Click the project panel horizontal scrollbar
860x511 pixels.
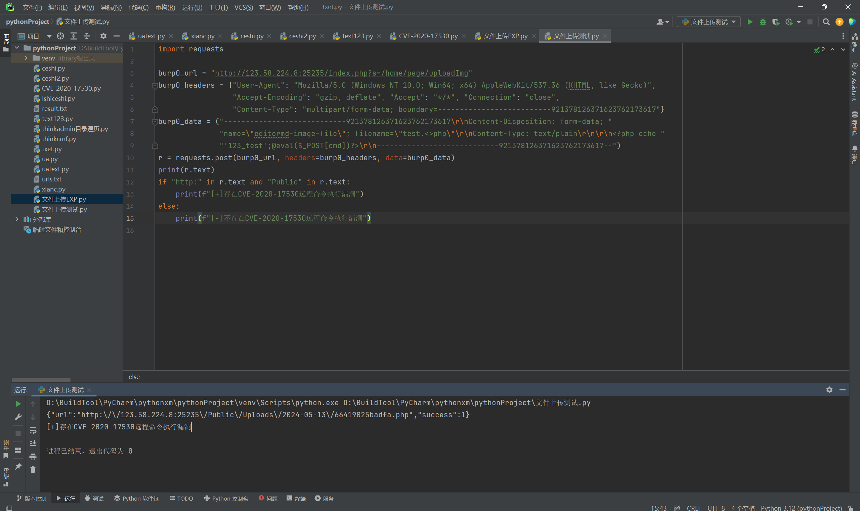[41, 379]
